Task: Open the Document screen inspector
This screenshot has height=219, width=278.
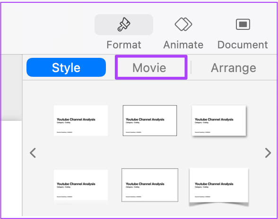Action: point(243,24)
